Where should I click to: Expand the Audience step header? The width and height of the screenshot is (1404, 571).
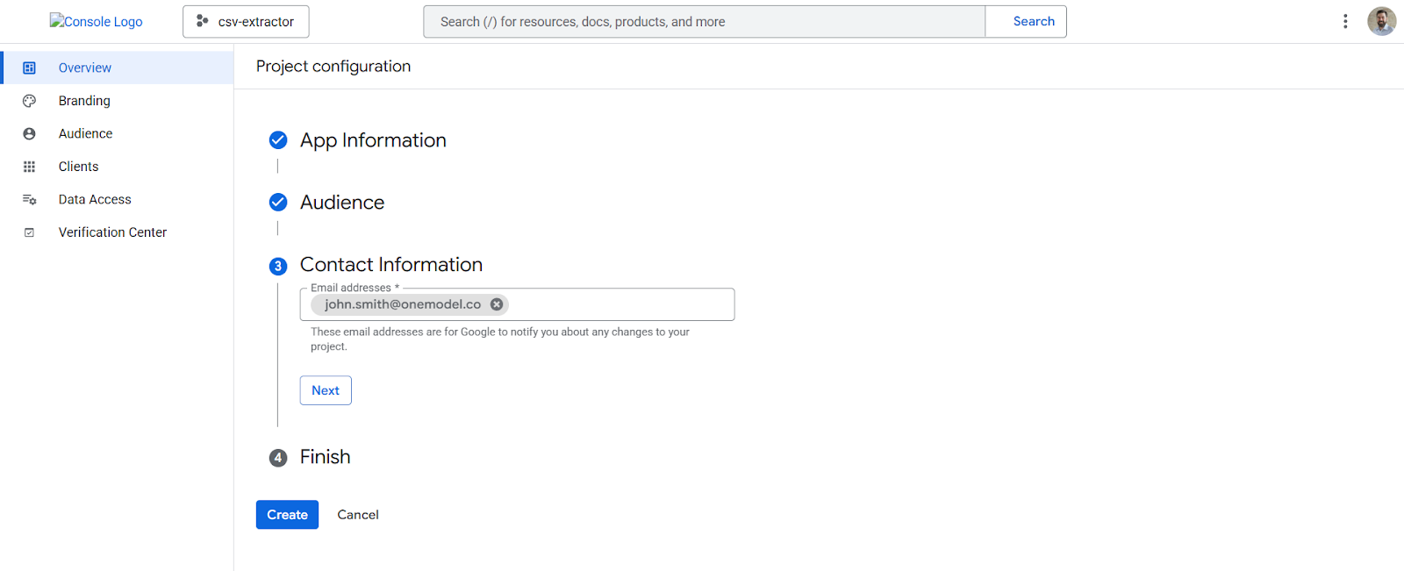point(342,203)
